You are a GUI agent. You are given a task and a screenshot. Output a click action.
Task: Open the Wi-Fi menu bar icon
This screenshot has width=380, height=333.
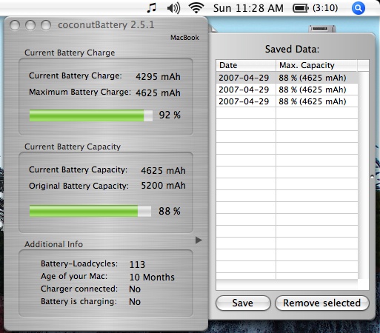[196, 8]
